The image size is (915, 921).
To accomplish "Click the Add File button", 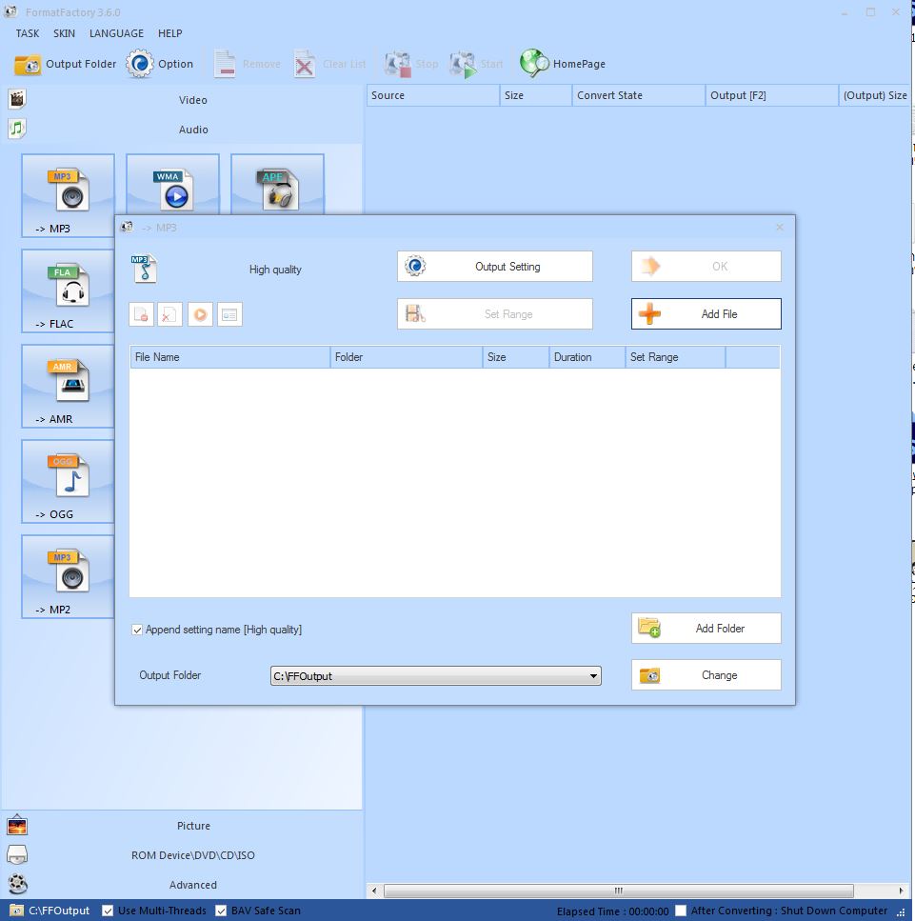I will tap(706, 313).
